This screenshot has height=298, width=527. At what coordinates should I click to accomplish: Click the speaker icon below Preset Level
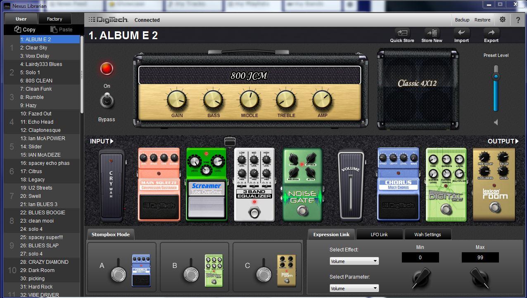click(496, 122)
